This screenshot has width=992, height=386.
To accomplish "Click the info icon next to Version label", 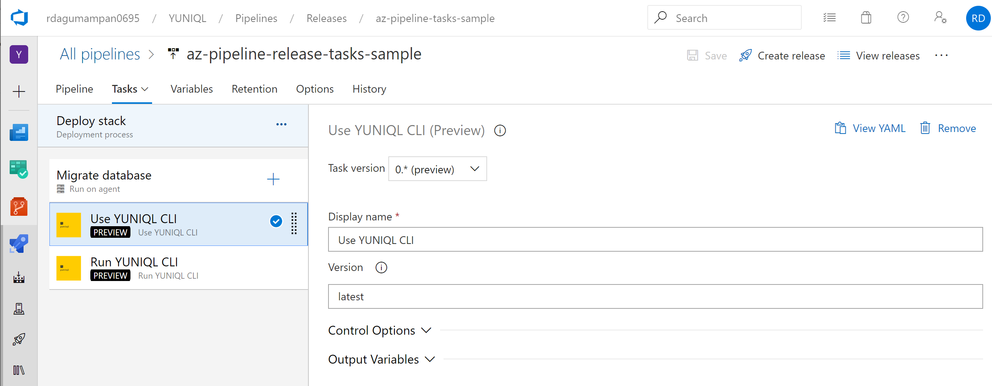I will (x=381, y=267).
